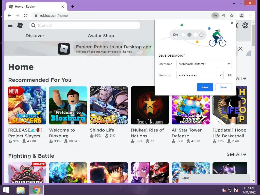Expand the Password dropdown arrow

(221, 75)
